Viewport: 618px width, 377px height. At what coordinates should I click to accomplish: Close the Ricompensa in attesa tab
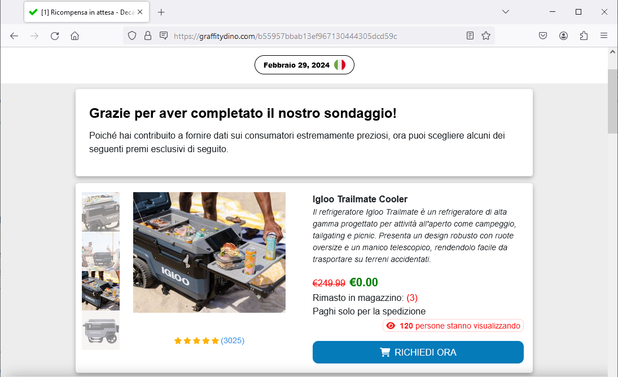[x=140, y=12]
